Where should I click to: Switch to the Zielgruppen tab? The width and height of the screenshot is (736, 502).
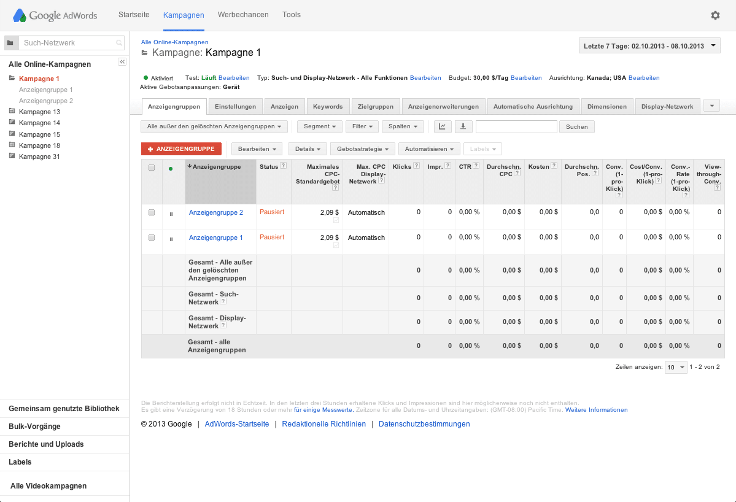pyautogui.click(x=376, y=107)
